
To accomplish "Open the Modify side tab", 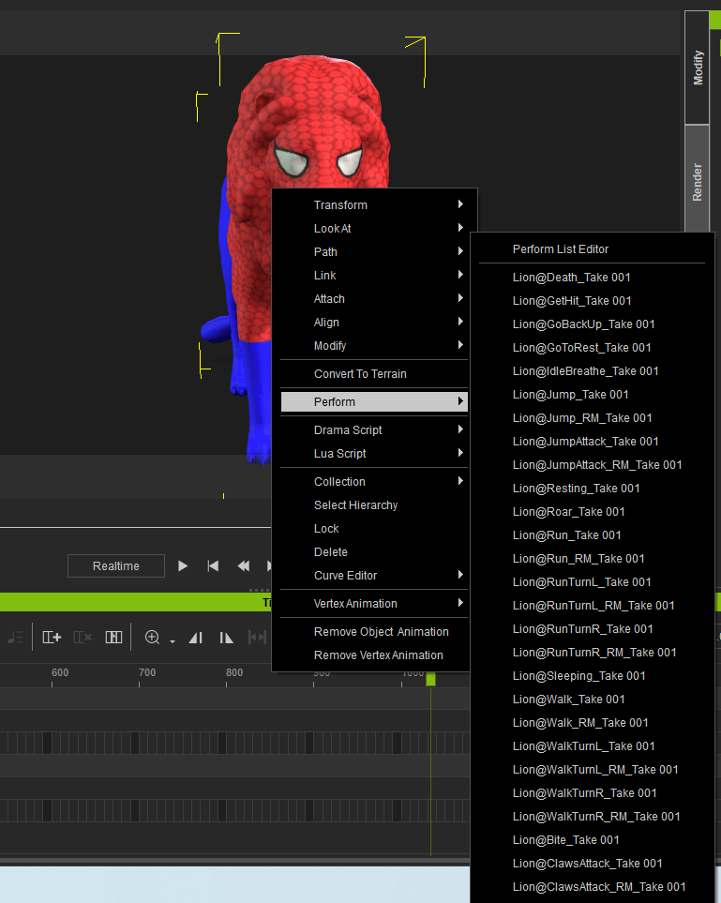I will (x=697, y=68).
